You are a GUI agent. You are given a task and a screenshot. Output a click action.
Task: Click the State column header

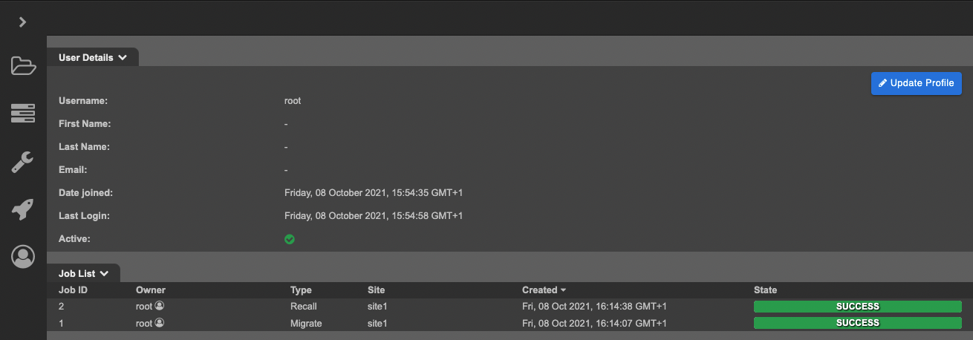(x=765, y=290)
